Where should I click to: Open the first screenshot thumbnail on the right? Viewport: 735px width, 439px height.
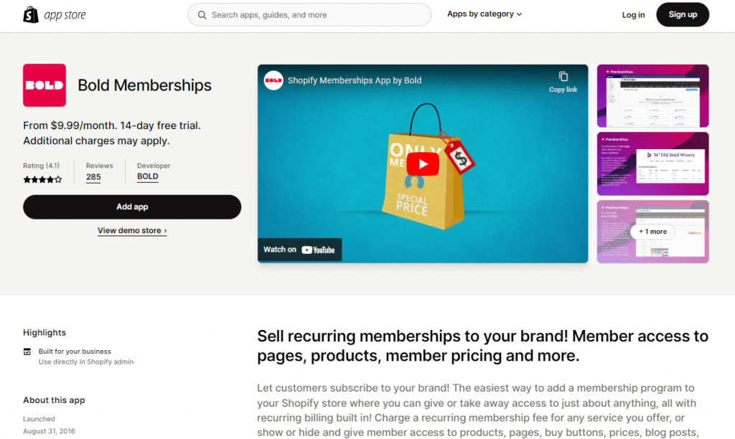point(652,96)
